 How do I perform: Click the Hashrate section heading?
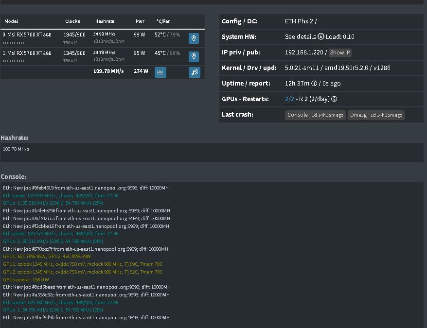pos(15,138)
